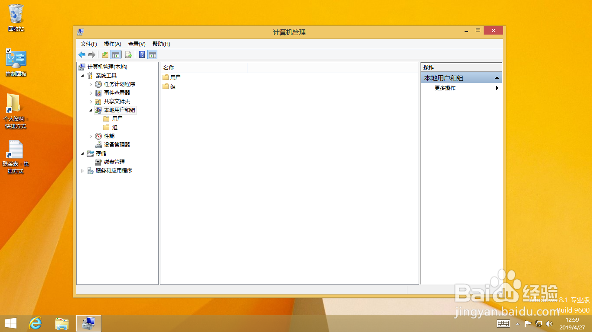Click the 计算机管理 taskbar button
Image resolution: width=592 pixels, height=332 pixels.
coord(89,323)
